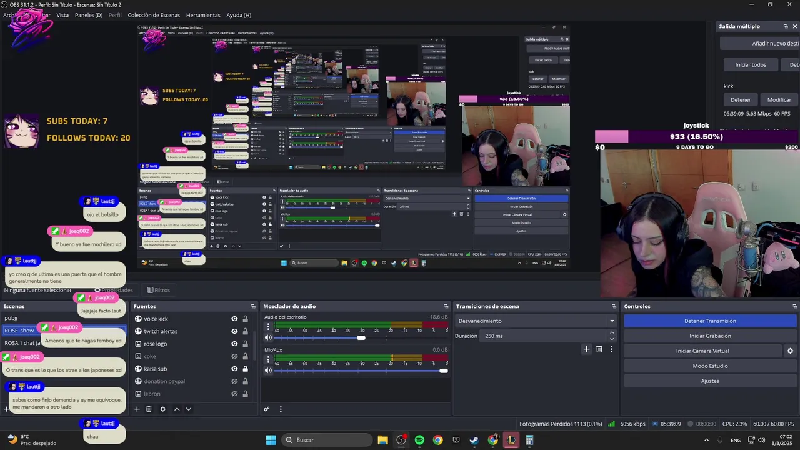The width and height of the screenshot is (800, 450).
Task: Open the Colección de Escenas menu
Action: [x=154, y=15]
